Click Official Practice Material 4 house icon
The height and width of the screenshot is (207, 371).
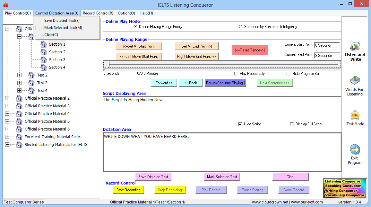tap(19, 114)
